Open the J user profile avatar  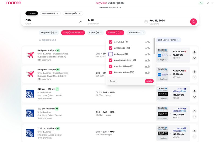coord(208,3)
